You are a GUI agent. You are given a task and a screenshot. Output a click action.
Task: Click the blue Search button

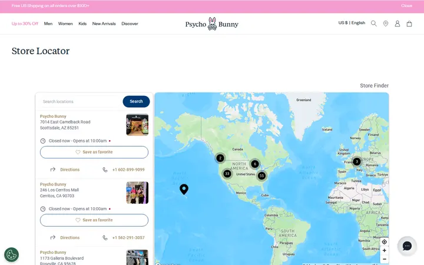coord(136,101)
